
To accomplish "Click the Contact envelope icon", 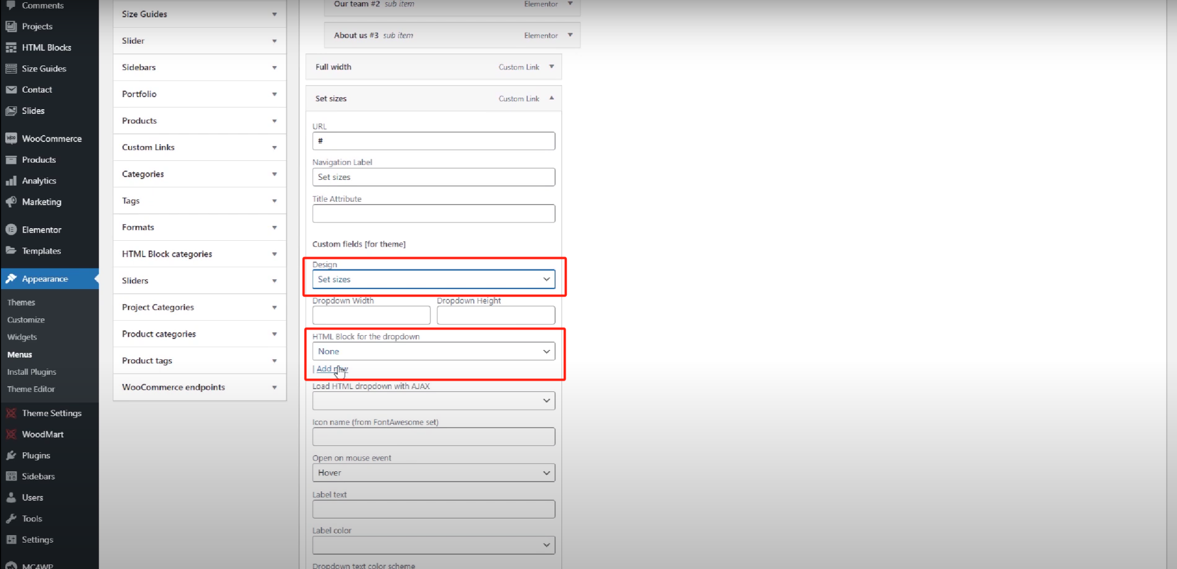I will (11, 90).
